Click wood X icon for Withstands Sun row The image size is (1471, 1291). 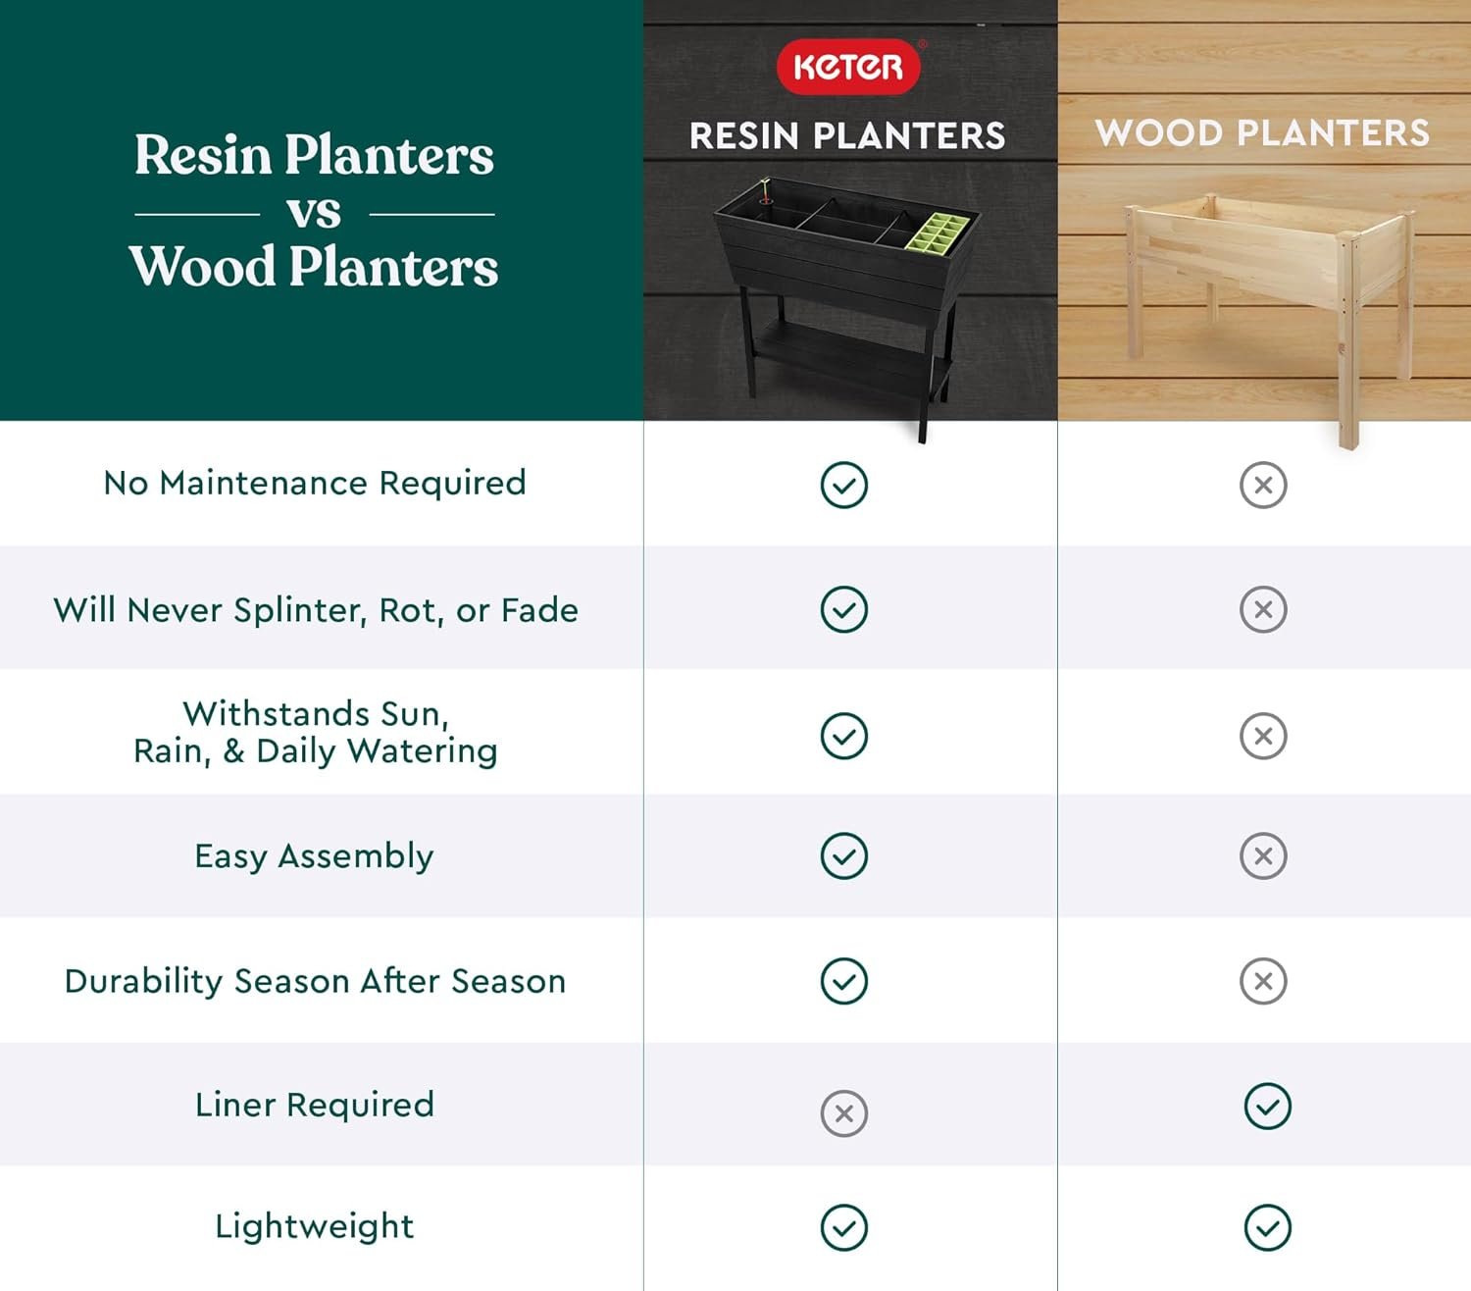pos(1263,736)
